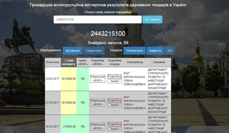Viewport: 229px width, 133px height.
Task: Open Аналіз for 29.03.2017 tender
Action: [x=115, y=81]
